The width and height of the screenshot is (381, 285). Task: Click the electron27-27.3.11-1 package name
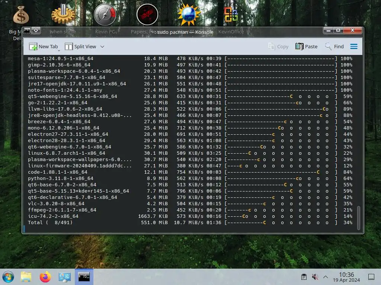[x=68, y=134]
